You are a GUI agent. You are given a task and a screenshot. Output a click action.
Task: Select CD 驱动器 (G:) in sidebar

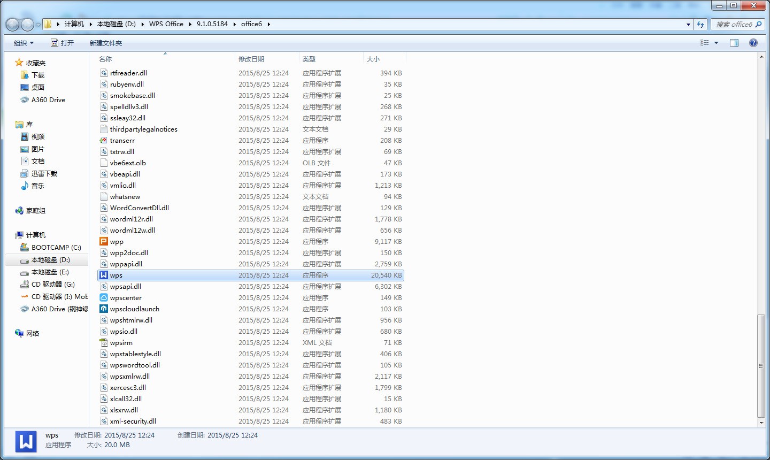click(53, 284)
